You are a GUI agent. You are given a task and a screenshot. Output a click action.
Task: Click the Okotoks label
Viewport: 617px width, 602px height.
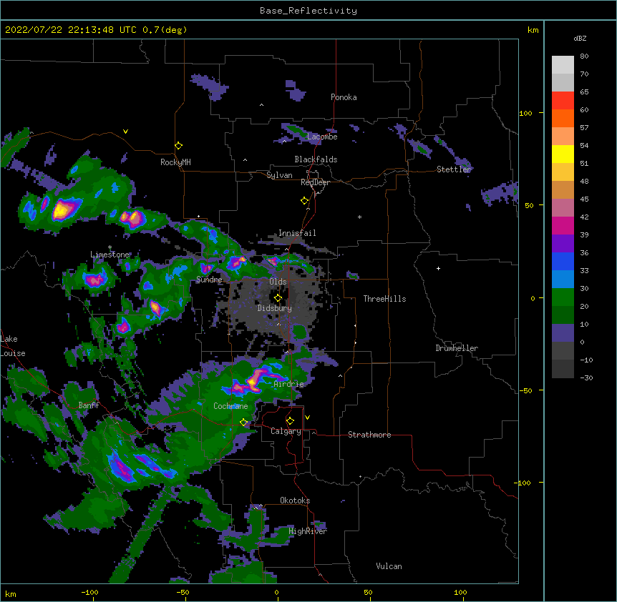pyautogui.click(x=295, y=500)
